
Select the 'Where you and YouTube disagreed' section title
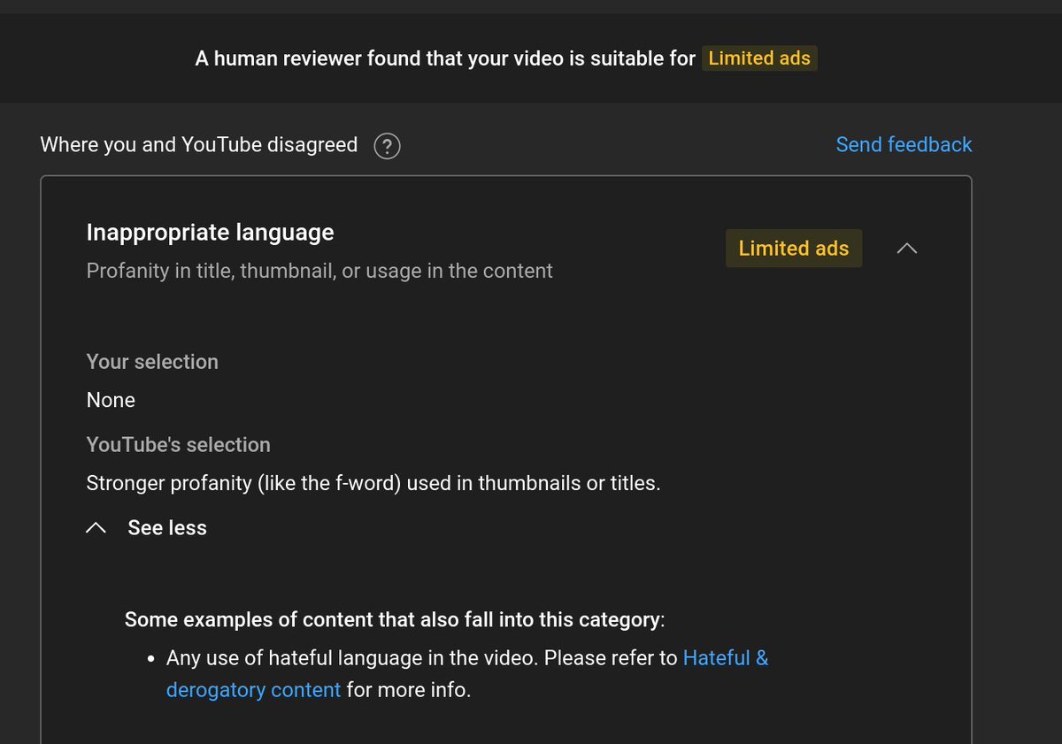coord(198,144)
